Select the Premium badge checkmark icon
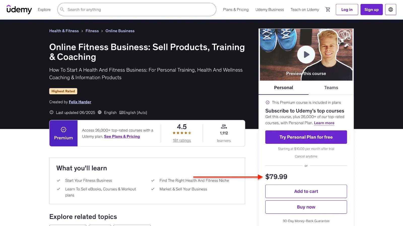 click(x=63, y=129)
